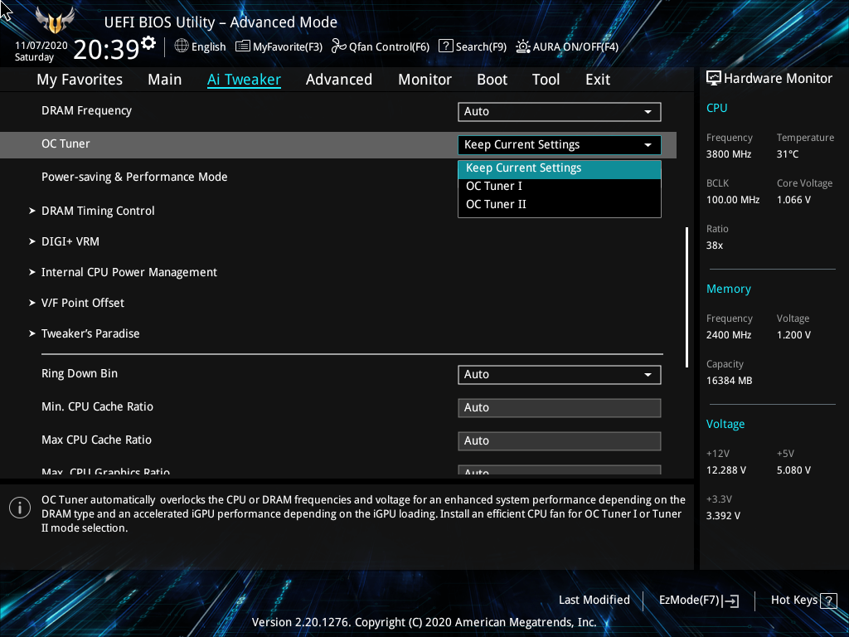Click the BCLK value 100.00 MHz

pyautogui.click(x=733, y=200)
